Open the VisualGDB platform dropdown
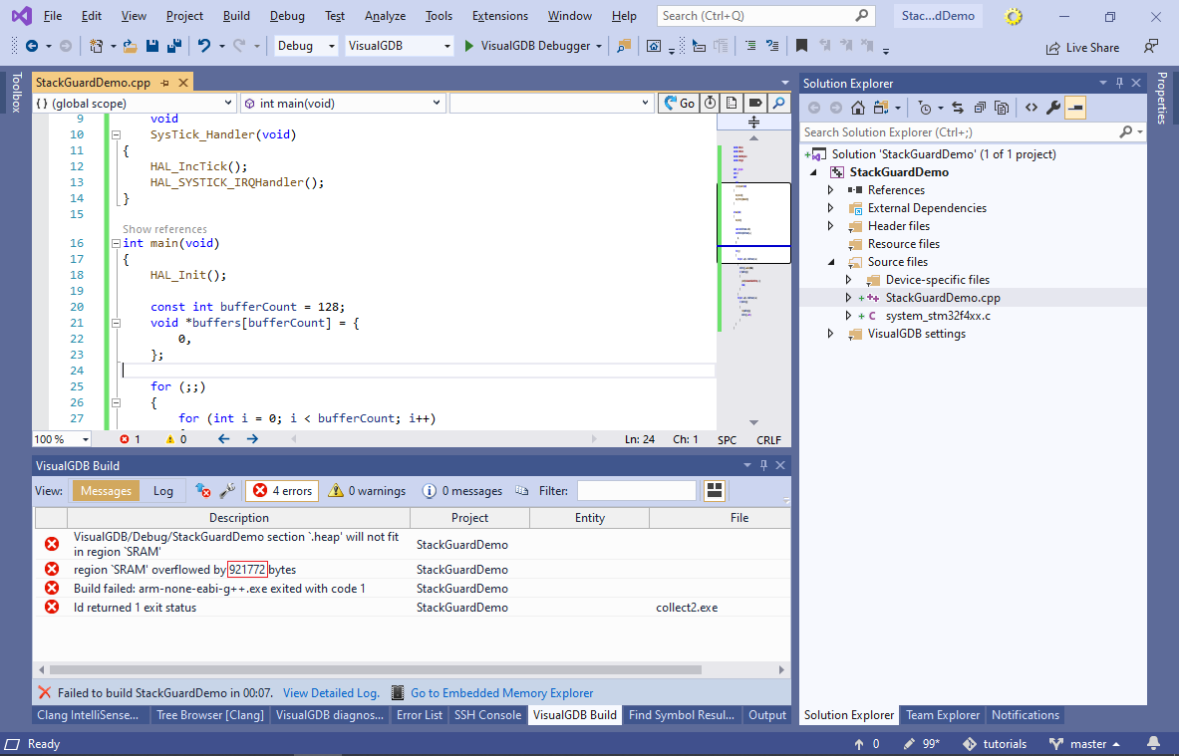Screen dimensions: 1179x756 pos(400,46)
